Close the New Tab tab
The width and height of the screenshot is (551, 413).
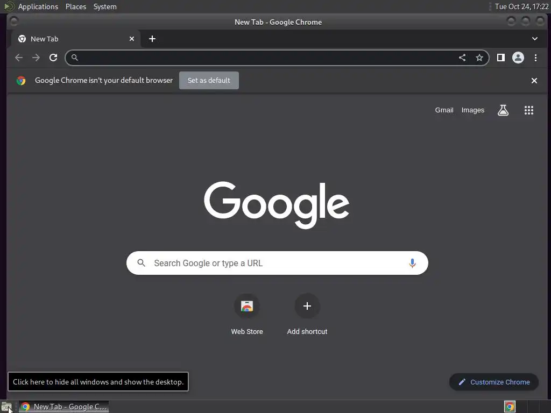tap(132, 39)
